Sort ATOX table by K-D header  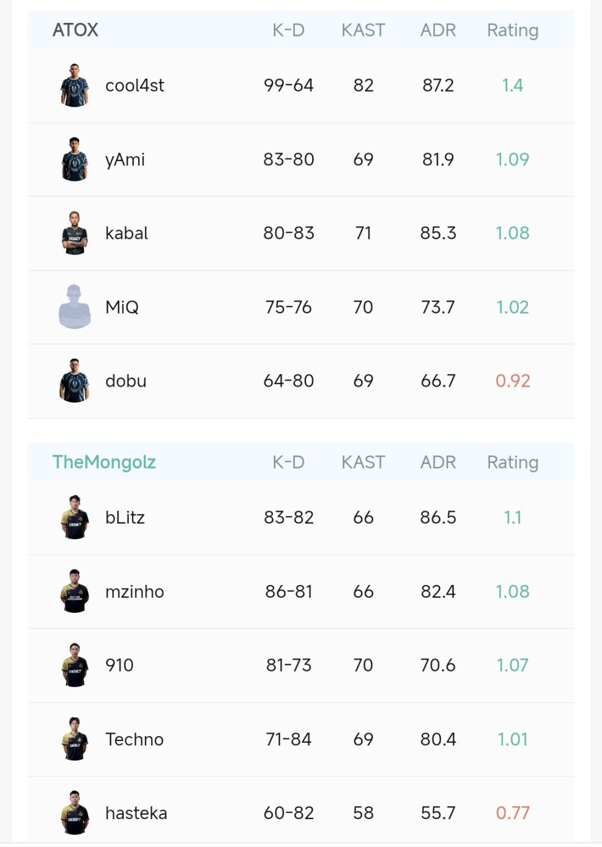[289, 30]
